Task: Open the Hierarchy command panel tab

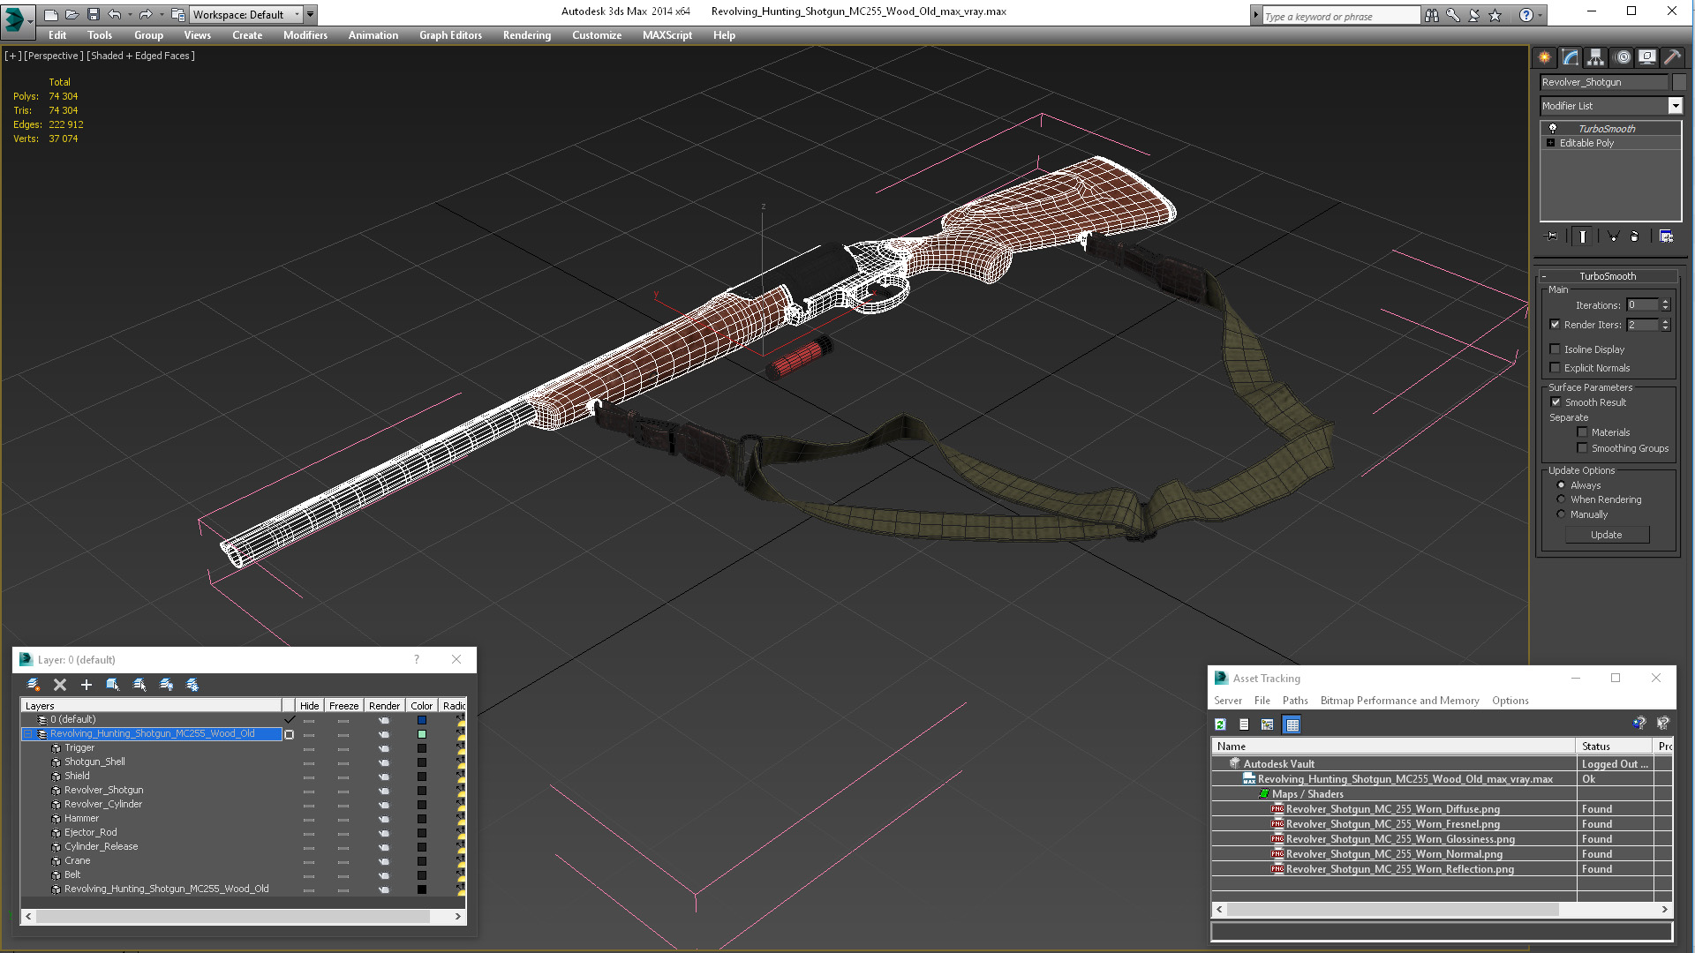Action: pyautogui.click(x=1595, y=57)
